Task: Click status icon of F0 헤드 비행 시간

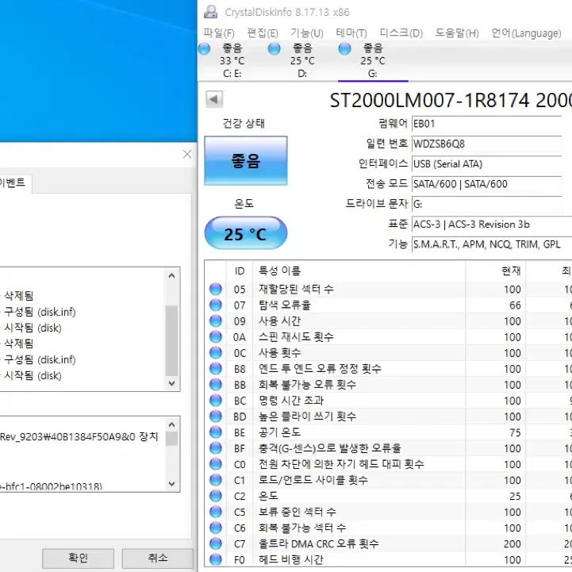Action: pyautogui.click(x=216, y=559)
